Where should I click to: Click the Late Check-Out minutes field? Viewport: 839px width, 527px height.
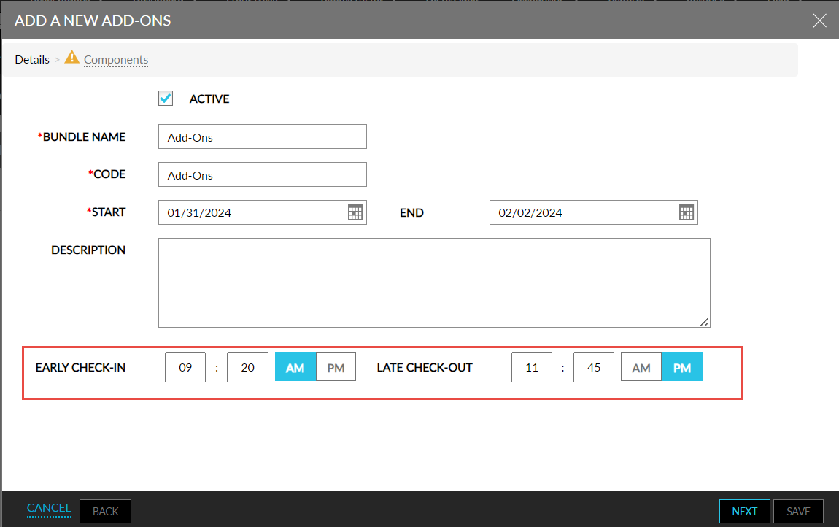(594, 367)
